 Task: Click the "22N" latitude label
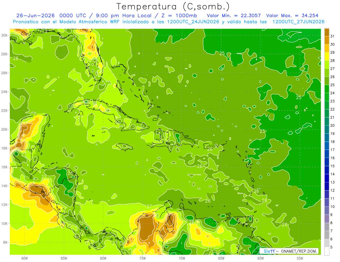click(x=5, y=111)
